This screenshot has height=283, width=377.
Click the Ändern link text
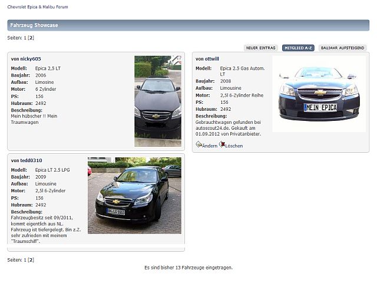pyautogui.click(x=210, y=146)
